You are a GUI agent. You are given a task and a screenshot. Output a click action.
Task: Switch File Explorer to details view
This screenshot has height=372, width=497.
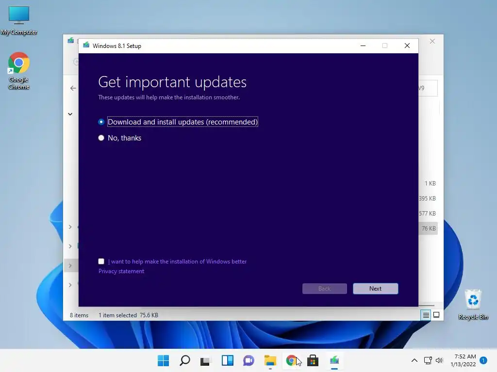[x=426, y=315]
